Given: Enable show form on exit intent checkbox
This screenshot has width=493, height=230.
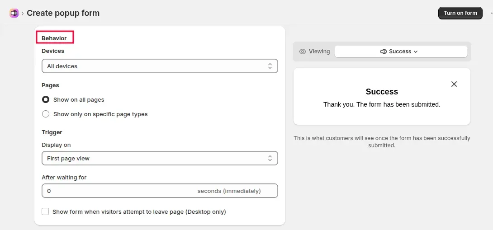Looking at the screenshot, I should [x=45, y=212].
